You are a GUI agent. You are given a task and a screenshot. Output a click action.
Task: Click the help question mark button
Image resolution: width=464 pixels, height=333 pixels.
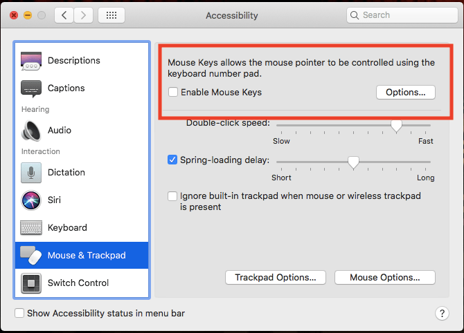coord(442,313)
